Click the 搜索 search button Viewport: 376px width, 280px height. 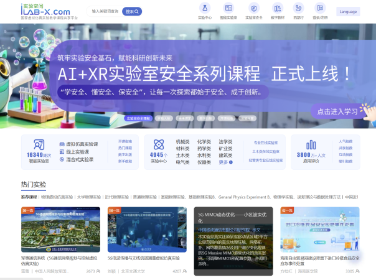[132, 11]
